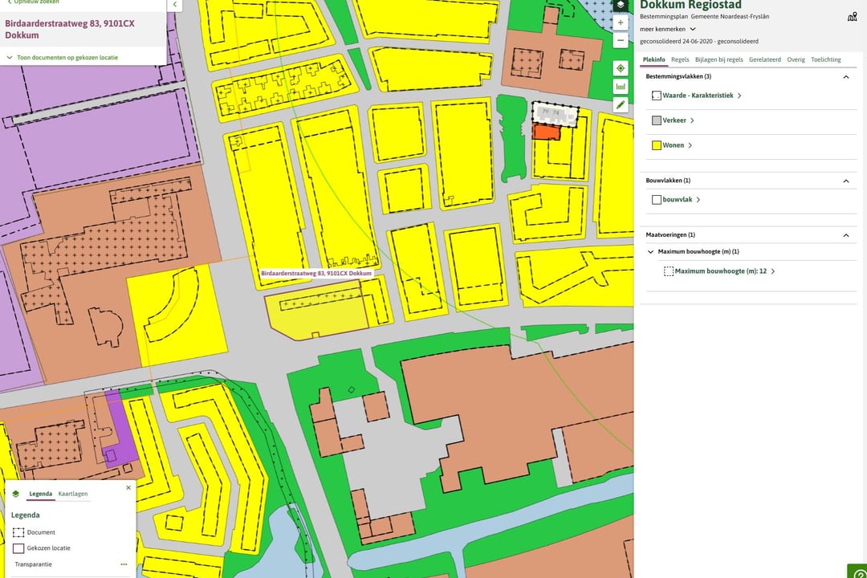Click geconsolideerd 24-06-2020 status text
This screenshot has height=578, width=867.
point(699,42)
